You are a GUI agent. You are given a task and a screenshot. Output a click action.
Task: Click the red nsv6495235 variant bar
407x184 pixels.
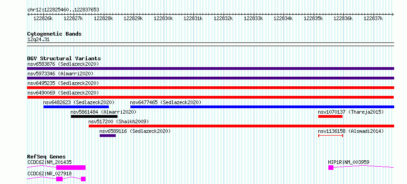(210, 88)
